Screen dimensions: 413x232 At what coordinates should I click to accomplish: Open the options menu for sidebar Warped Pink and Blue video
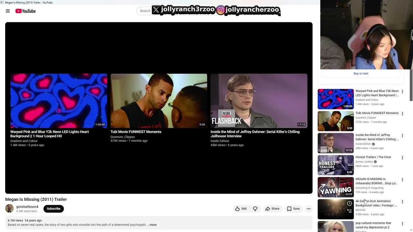point(402,92)
